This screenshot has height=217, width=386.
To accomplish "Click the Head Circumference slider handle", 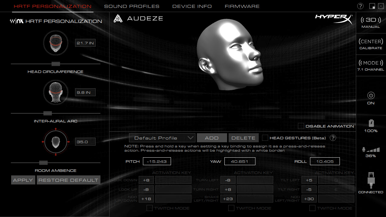I will (56, 64).
